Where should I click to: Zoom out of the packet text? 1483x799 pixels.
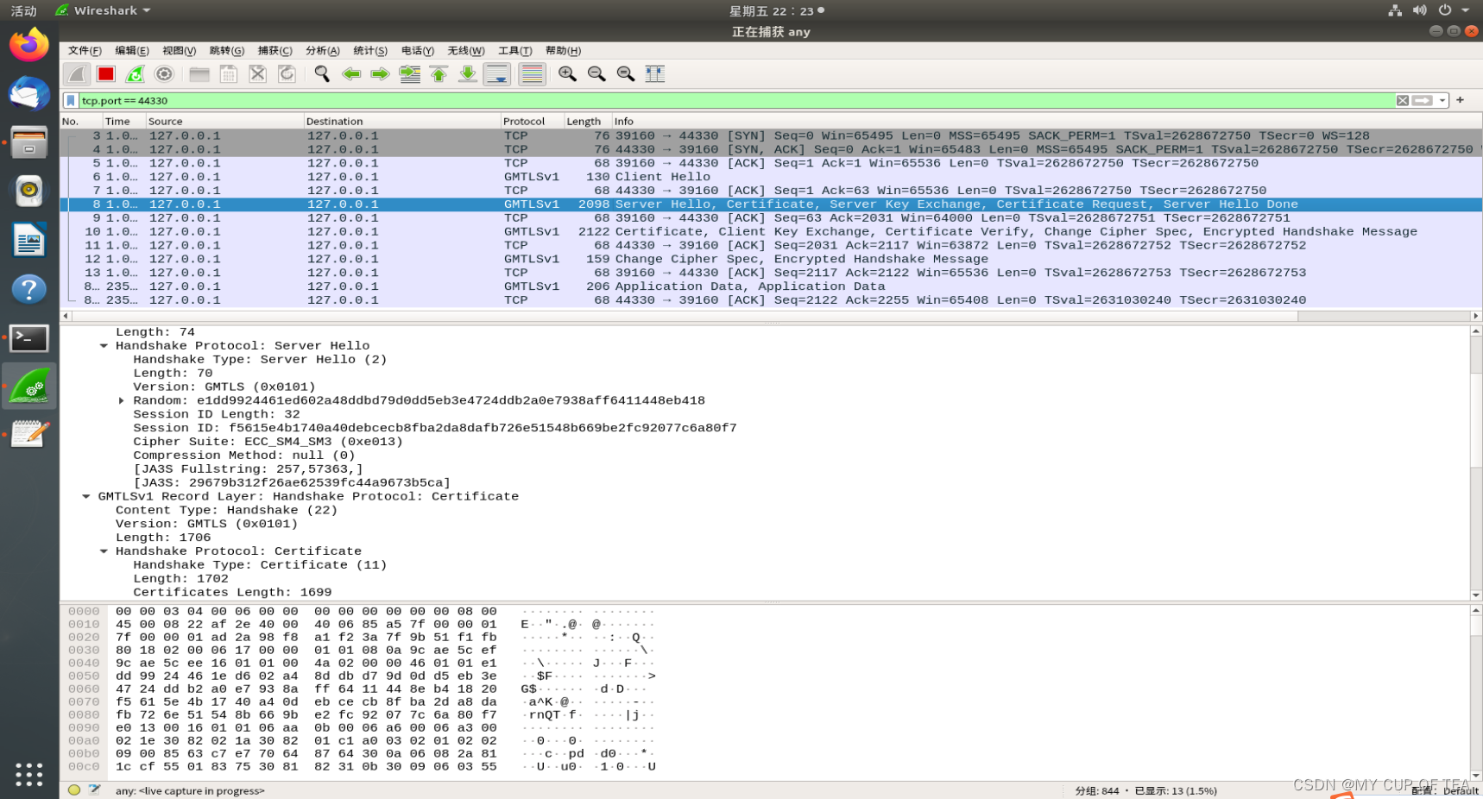tap(596, 74)
